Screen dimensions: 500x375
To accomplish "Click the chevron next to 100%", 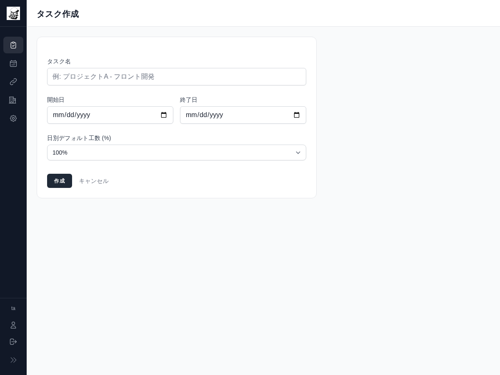I will tap(298, 152).
